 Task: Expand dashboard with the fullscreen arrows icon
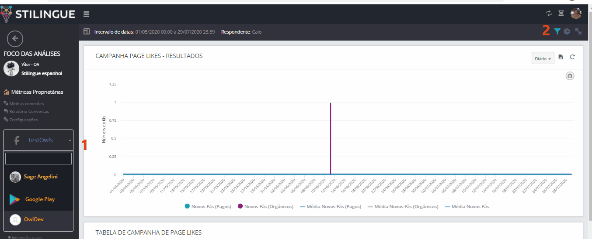point(578,31)
